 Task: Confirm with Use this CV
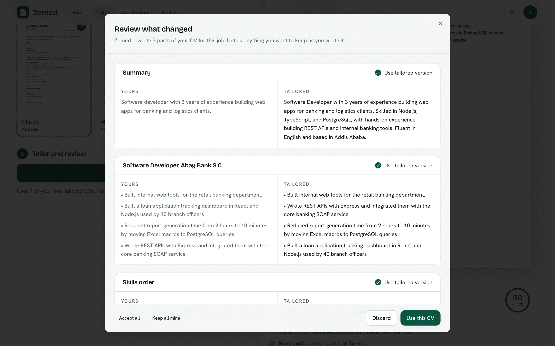(420, 318)
